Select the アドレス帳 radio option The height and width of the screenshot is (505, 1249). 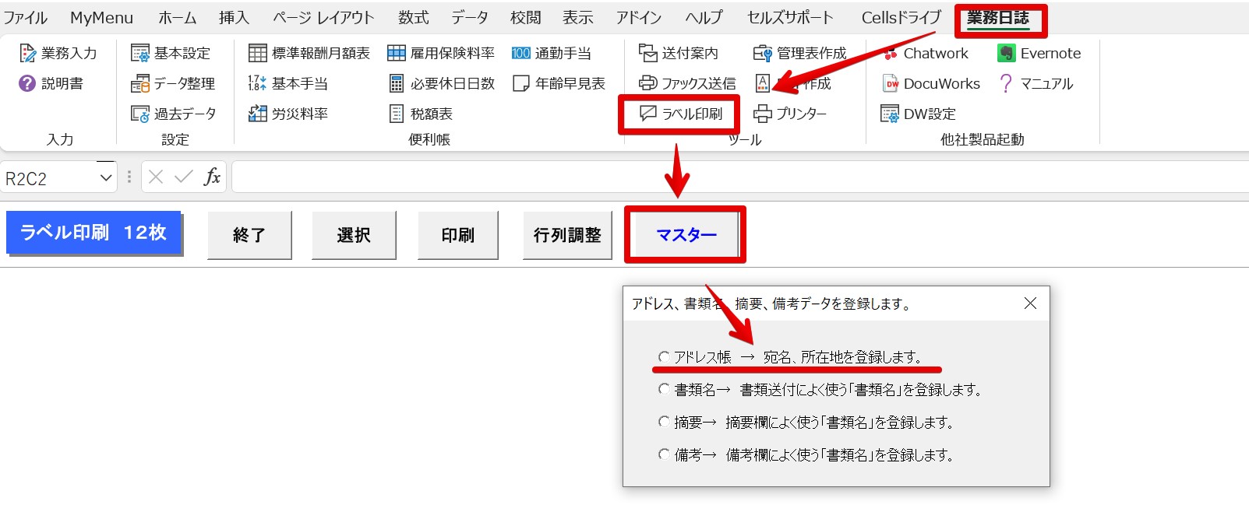coord(664,357)
